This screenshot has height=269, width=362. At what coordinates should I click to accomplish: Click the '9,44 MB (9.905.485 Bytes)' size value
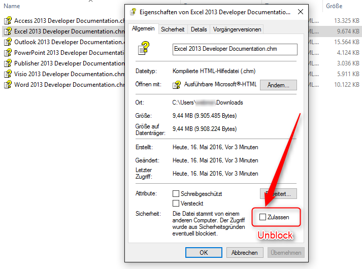(205, 116)
